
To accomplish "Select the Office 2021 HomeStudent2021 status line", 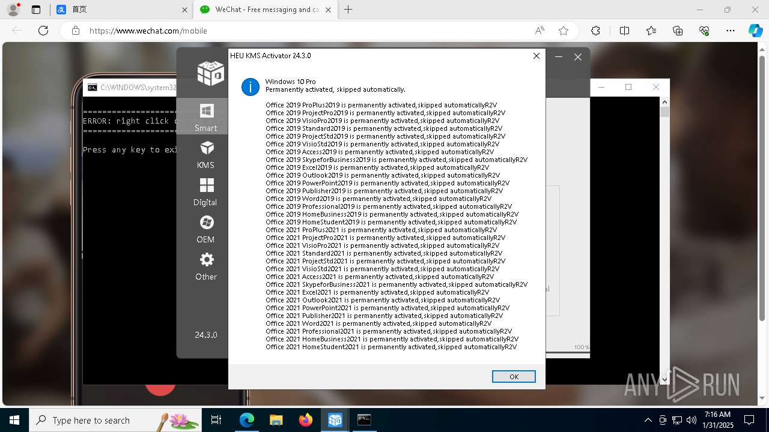I will [x=391, y=347].
